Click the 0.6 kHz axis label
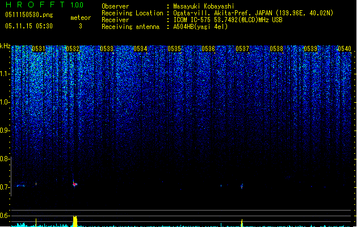Image resolution: width=357 pixels, height=227 pixels. point(5,216)
